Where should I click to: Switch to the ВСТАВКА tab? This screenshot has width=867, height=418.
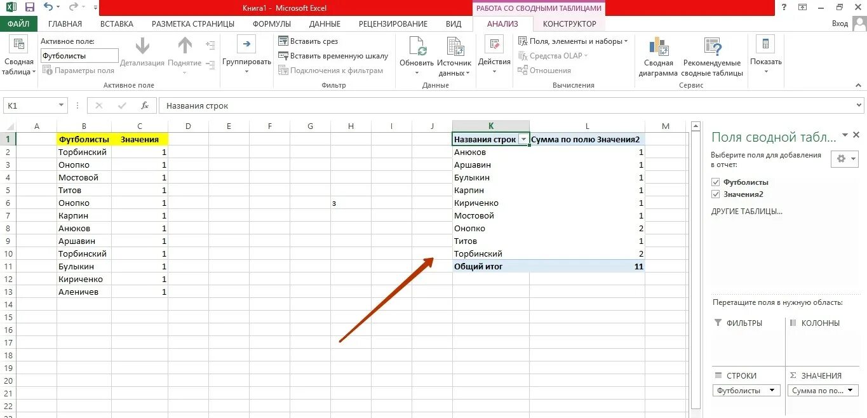click(117, 24)
